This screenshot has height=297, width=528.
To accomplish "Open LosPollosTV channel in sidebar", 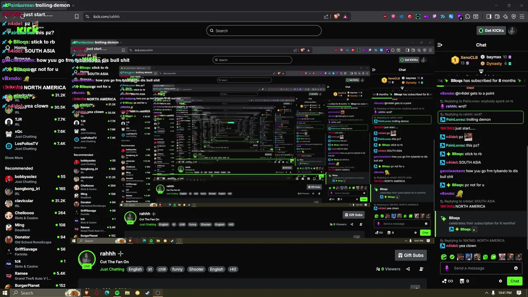I will pyautogui.click(x=35, y=146).
